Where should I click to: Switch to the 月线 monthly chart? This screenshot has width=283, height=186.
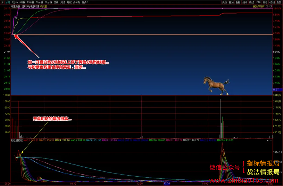pyautogui.click(x=69, y=2)
